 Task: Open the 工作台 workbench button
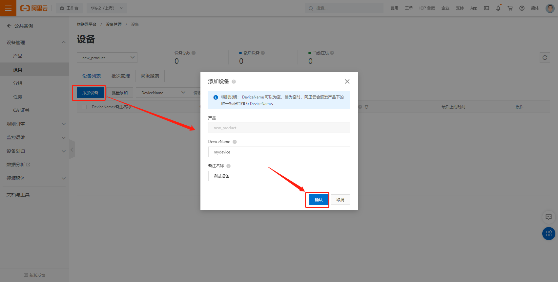point(69,8)
